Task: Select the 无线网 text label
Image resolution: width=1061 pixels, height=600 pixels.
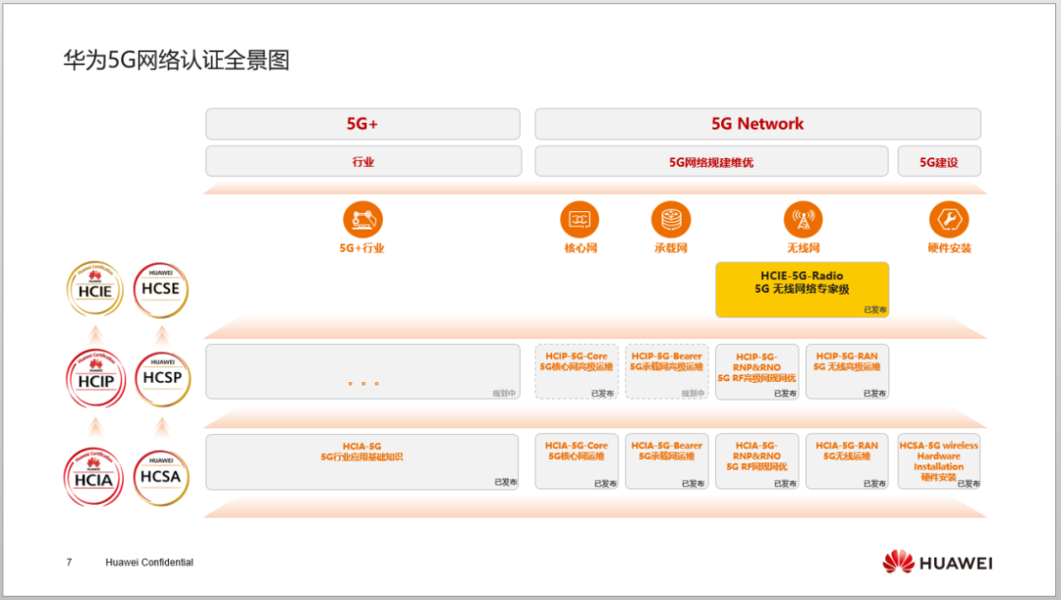Action: coord(804,248)
